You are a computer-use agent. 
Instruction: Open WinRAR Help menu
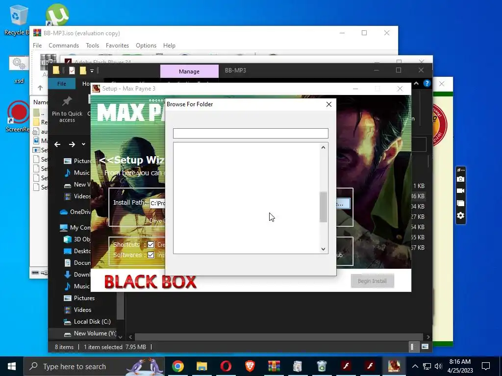point(169,46)
